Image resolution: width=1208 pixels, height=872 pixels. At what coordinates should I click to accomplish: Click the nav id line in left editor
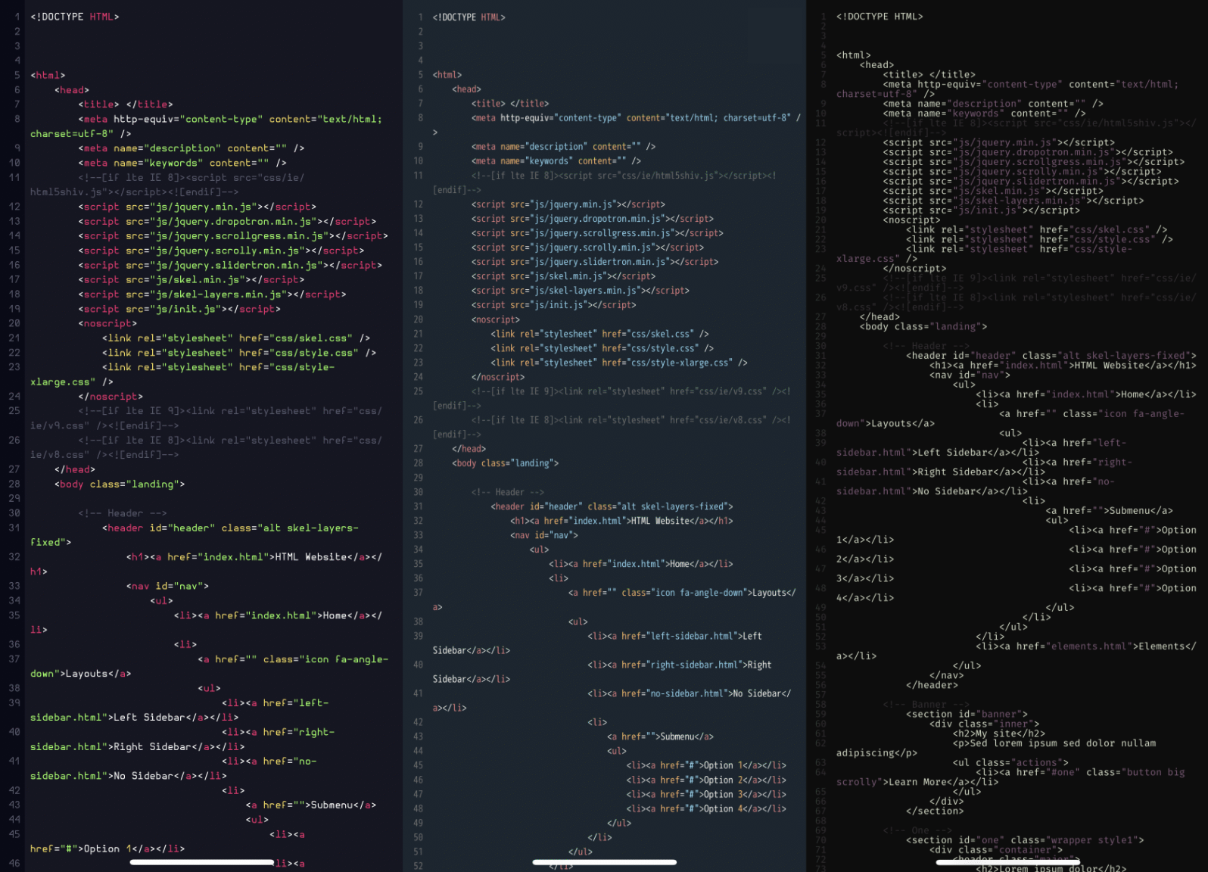(x=167, y=586)
